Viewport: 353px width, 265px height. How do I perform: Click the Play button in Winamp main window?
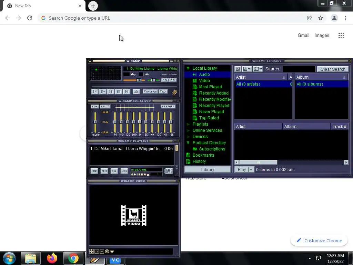103,91
